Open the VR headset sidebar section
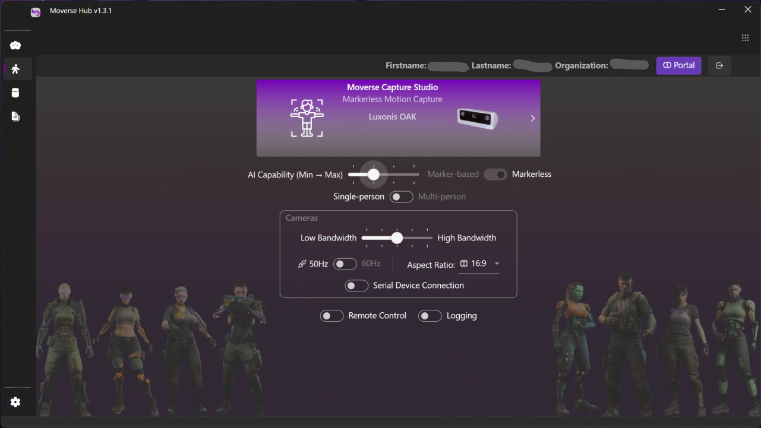This screenshot has width=761, height=428. (x=15, y=46)
